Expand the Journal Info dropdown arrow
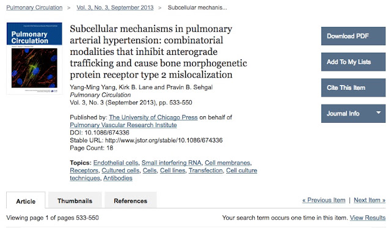Image resolution: width=391 pixels, height=228 pixels. point(378,112)
